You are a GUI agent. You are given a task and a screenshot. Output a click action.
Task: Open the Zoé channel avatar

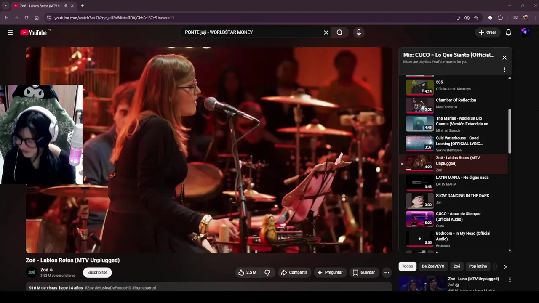pos(32,272)
